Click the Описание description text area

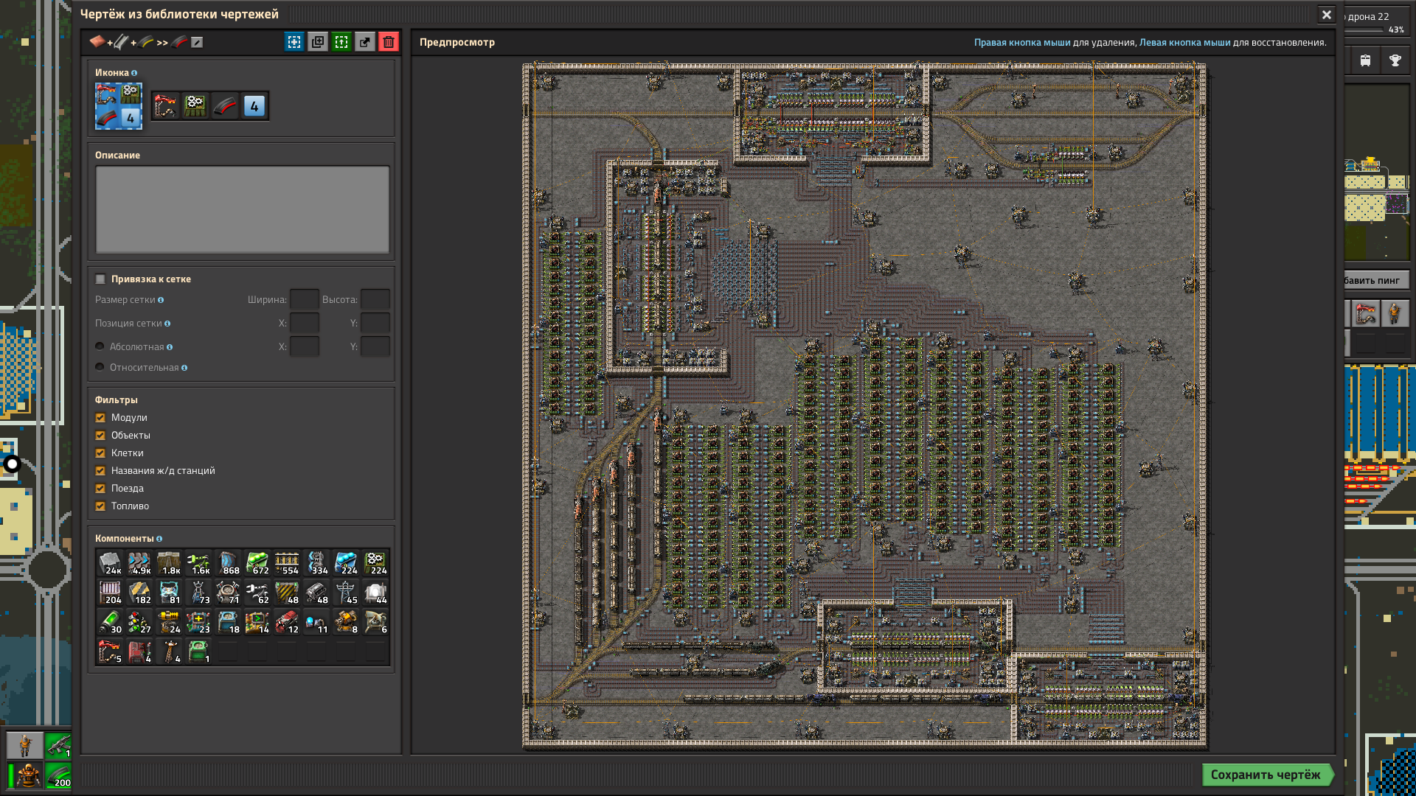tap(243, 209)
